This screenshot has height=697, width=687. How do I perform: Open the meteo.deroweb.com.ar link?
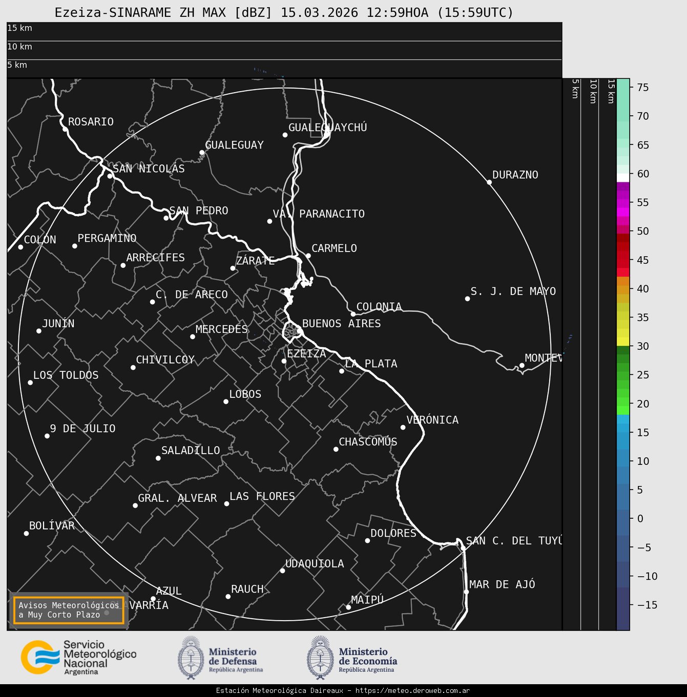click(x=412, y=691)
